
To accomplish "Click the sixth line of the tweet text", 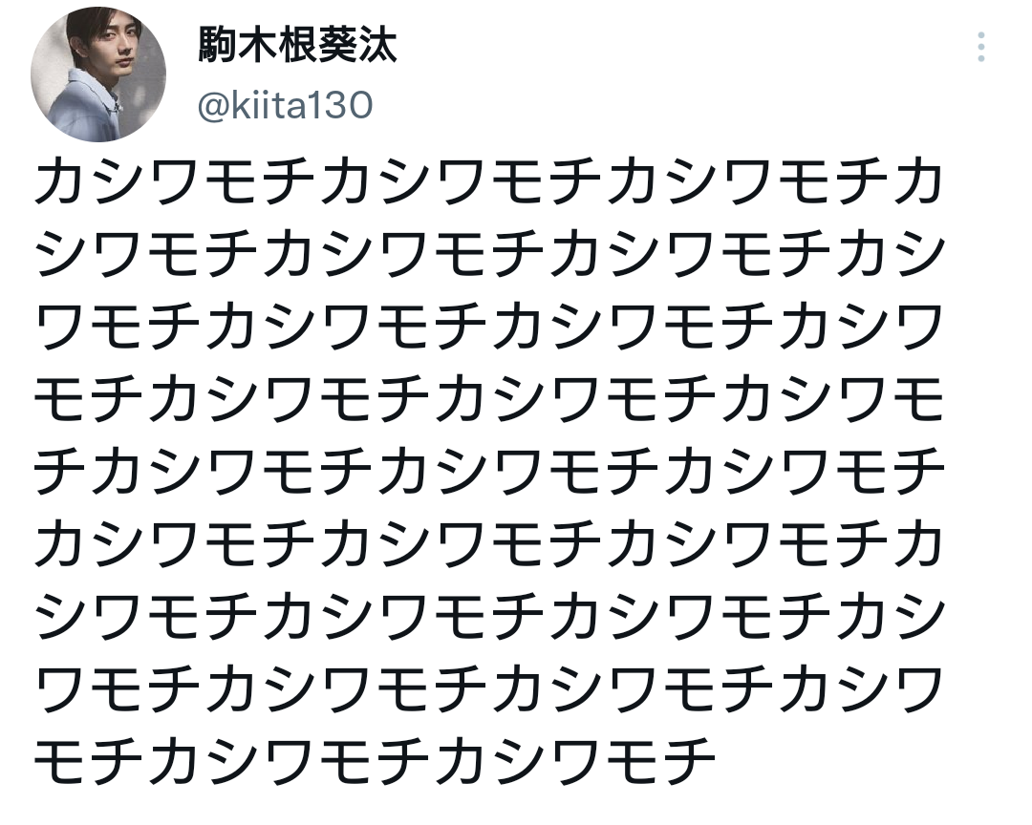I will point(488,545).
